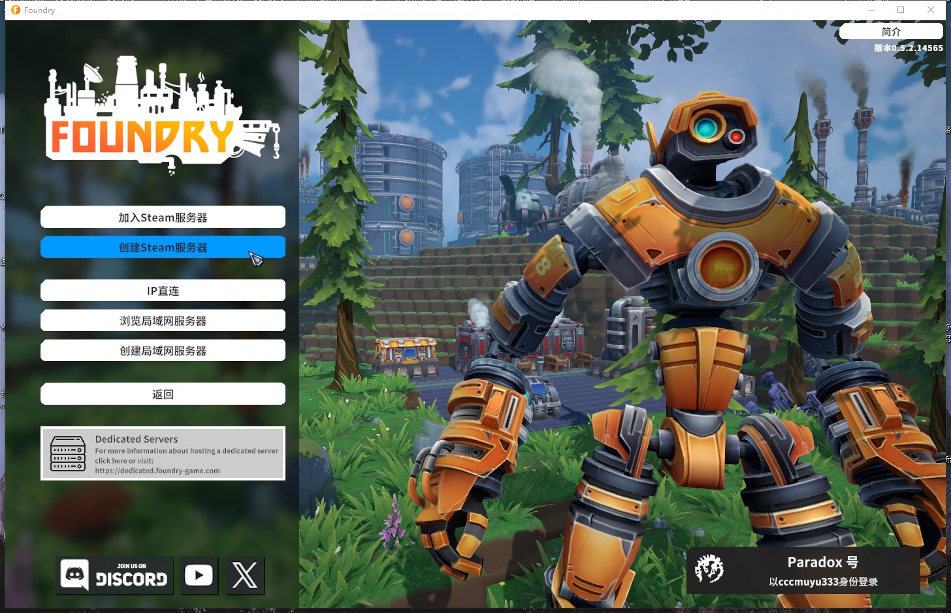Minimize the Foundry window
This screenshot has width=951, height=613.
871,10
